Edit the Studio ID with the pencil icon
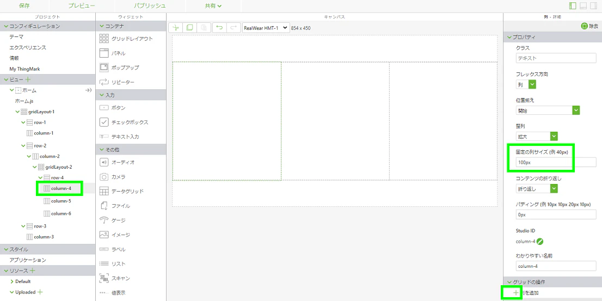602x301 pixels. (x=540, y=242)
